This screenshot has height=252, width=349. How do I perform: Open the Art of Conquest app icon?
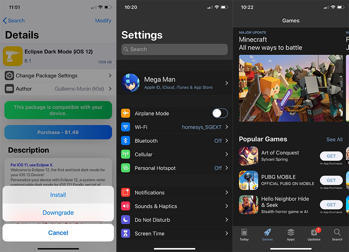coord(249,156)
